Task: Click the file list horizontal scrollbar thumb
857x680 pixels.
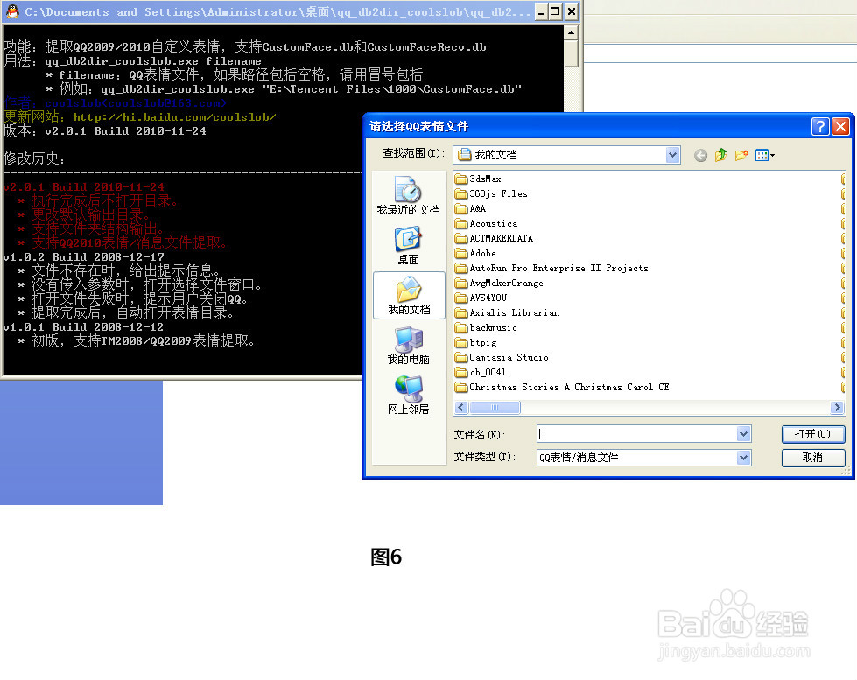Action: pos(495,408)
